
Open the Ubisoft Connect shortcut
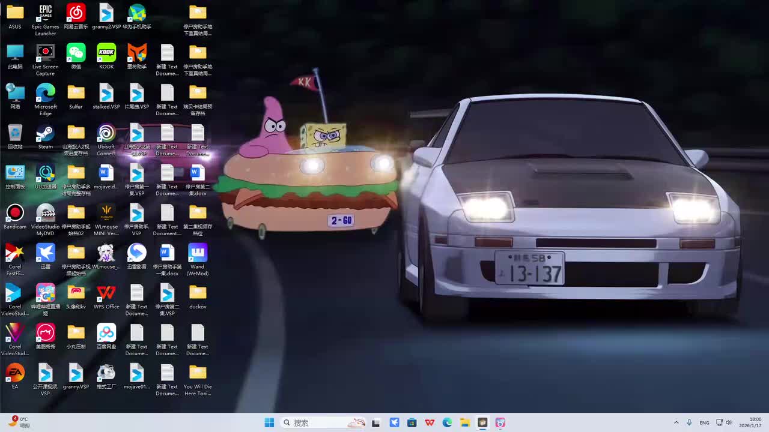(106, 140)
